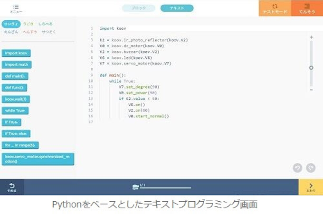Click the zoom slider handle
The image size is (323, 214).
pyautogui.click(x=311, y=68)
